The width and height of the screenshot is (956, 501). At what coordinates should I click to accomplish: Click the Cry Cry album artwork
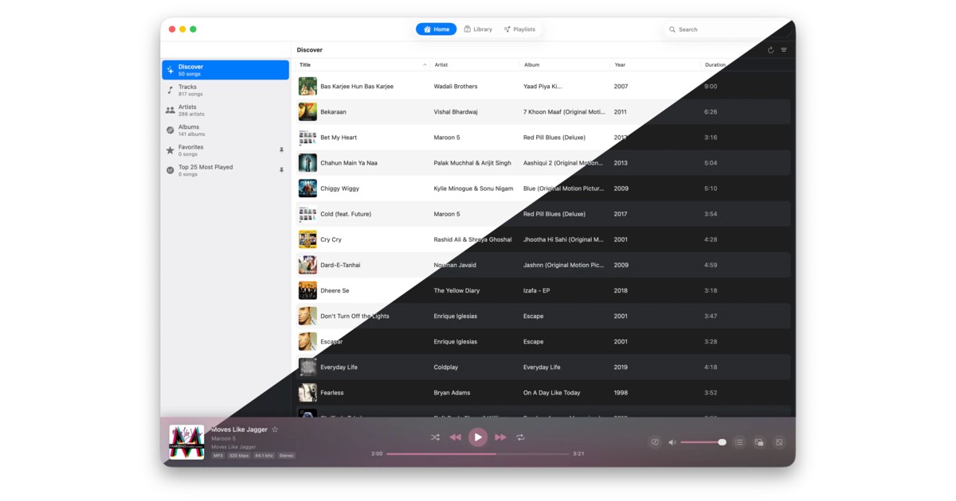click(308, 239)
